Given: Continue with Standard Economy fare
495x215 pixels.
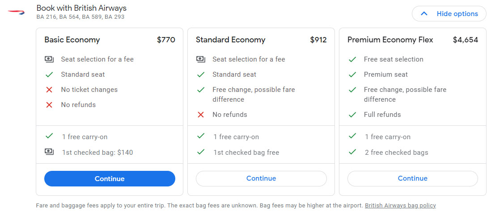Looking at the screenshot, I should (x=261, y=178).
